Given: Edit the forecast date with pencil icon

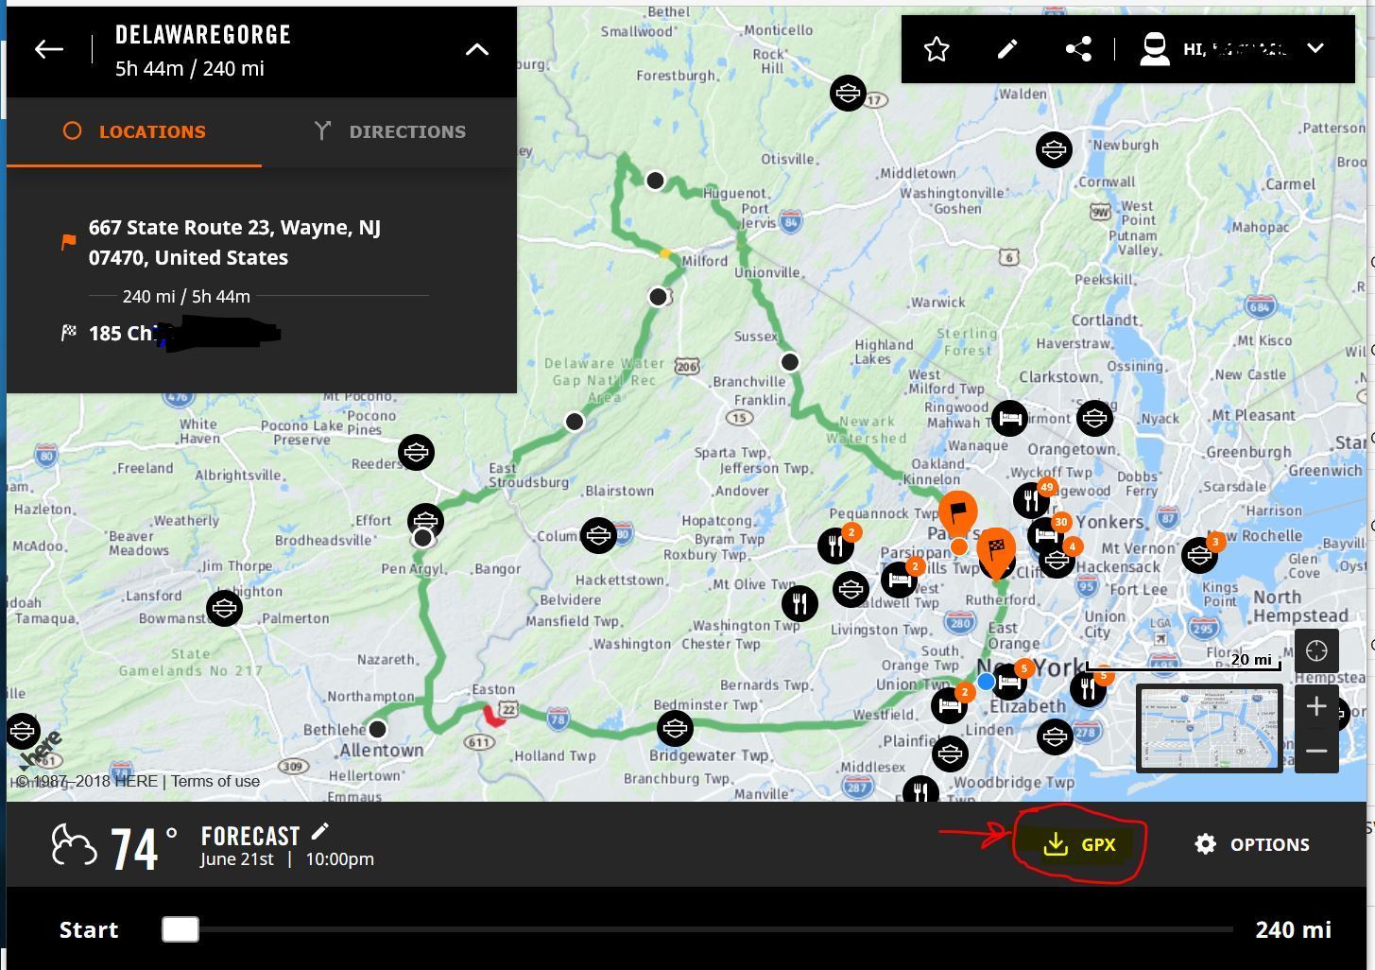Looking at the screenshot, I should (320, 831).
